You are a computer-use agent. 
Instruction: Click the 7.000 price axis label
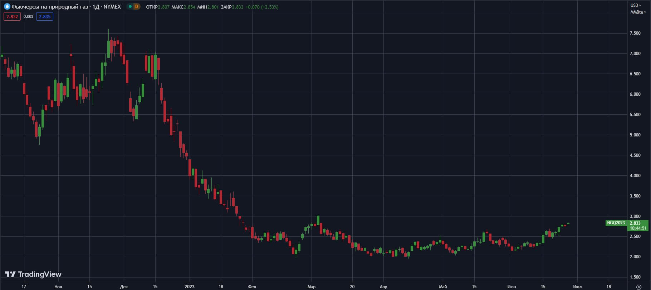pos(635,54)
